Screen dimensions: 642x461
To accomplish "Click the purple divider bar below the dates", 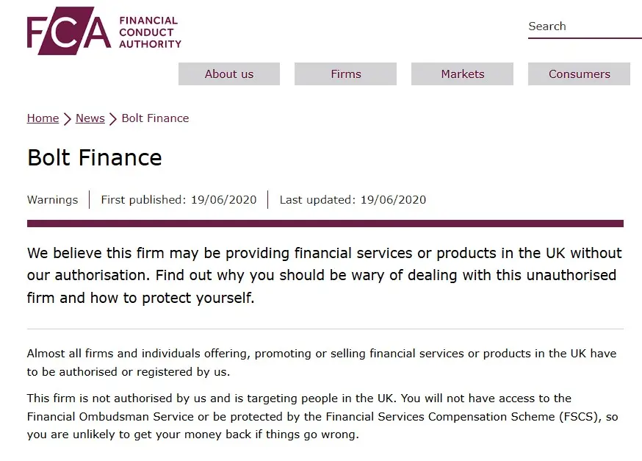I will 325,222.
